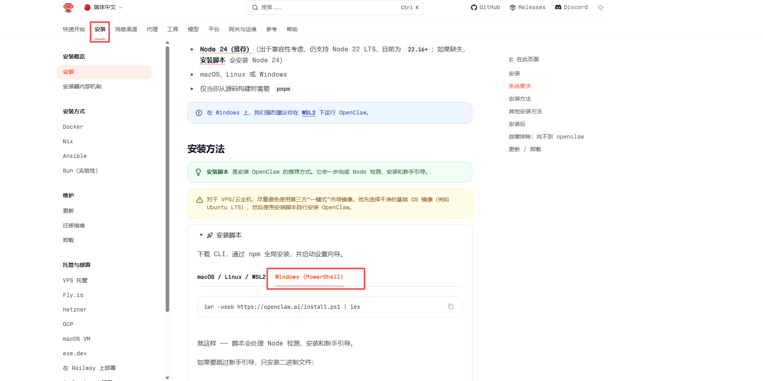Open the WSL2 link in the info box
The image size is (763, 381).
point(308,113)
